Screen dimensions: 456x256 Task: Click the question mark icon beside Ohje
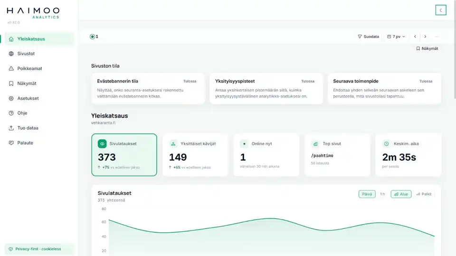tap(11, 113)
